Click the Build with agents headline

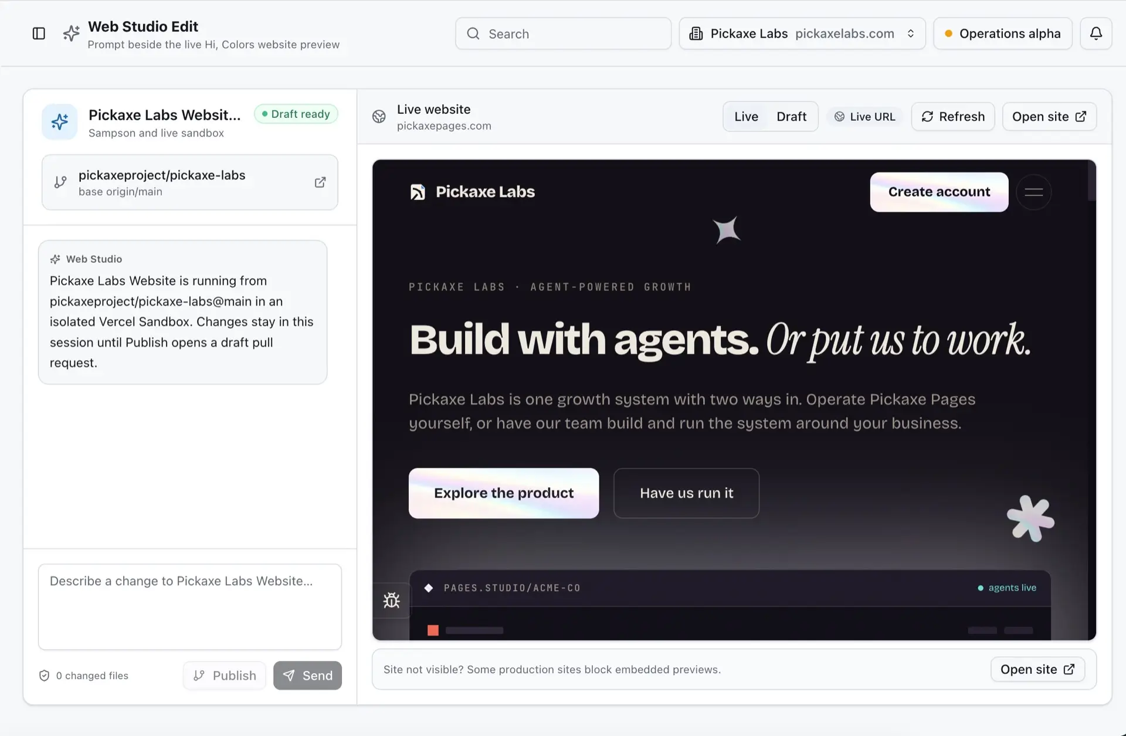[584, 340]
